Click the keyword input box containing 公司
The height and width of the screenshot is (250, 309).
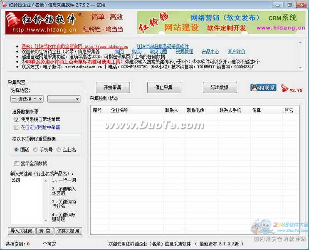tap(27, 200)
